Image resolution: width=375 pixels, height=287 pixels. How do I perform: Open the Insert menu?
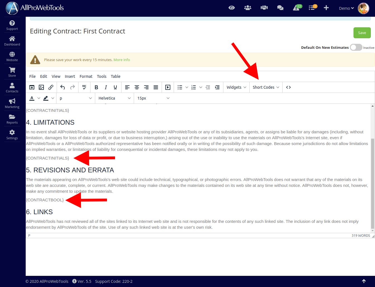click(70, 76)
